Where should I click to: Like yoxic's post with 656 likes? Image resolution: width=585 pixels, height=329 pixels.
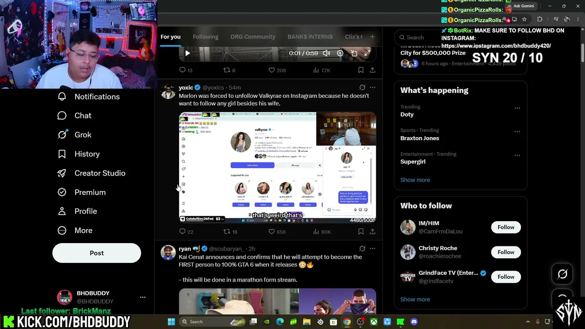277,232
